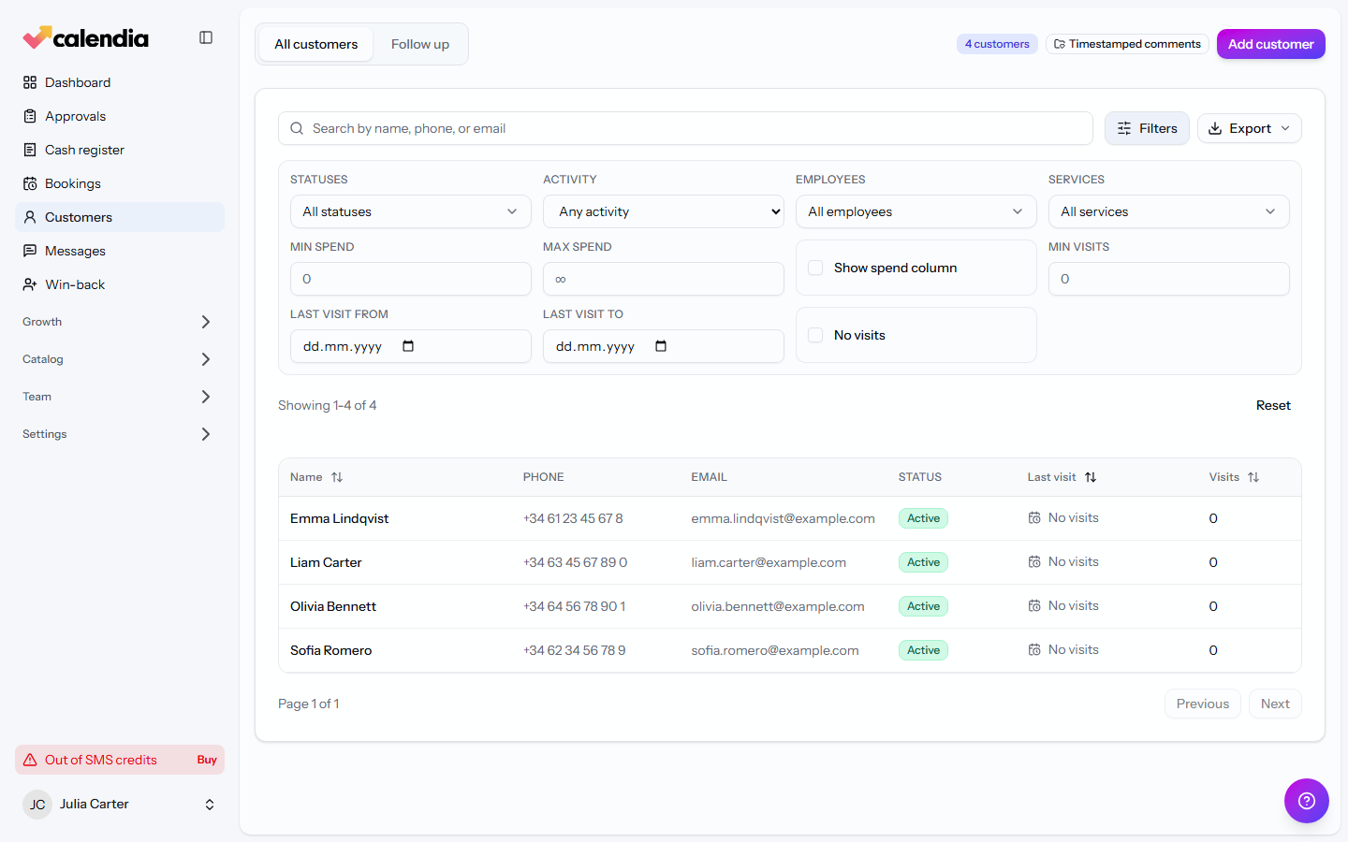Click the JC avatar icon
Image resolution: width=1348 pixels, height=842 pixels.
[x=37, y=805]
